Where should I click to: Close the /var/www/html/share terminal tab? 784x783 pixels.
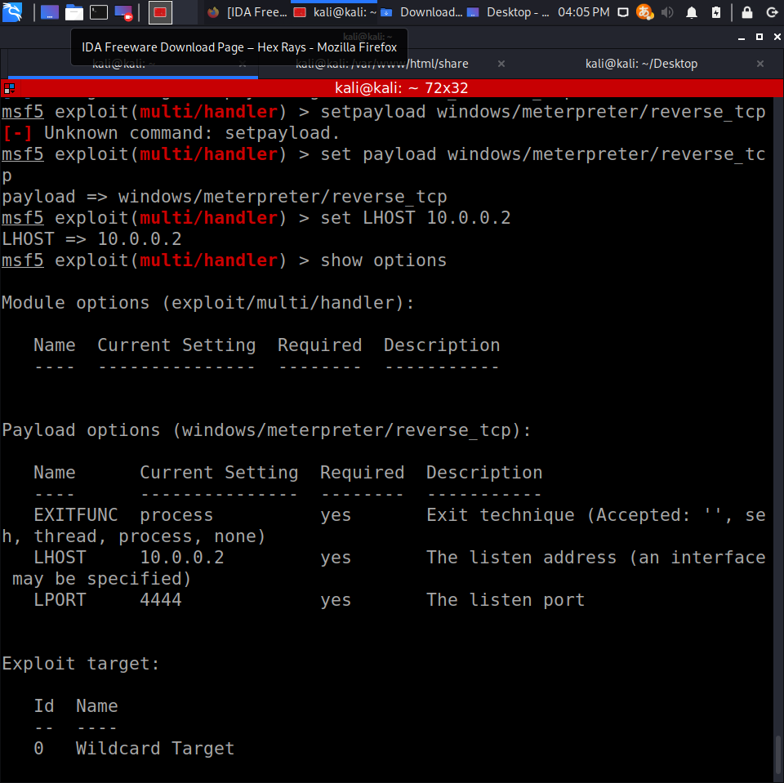(501, 64)
